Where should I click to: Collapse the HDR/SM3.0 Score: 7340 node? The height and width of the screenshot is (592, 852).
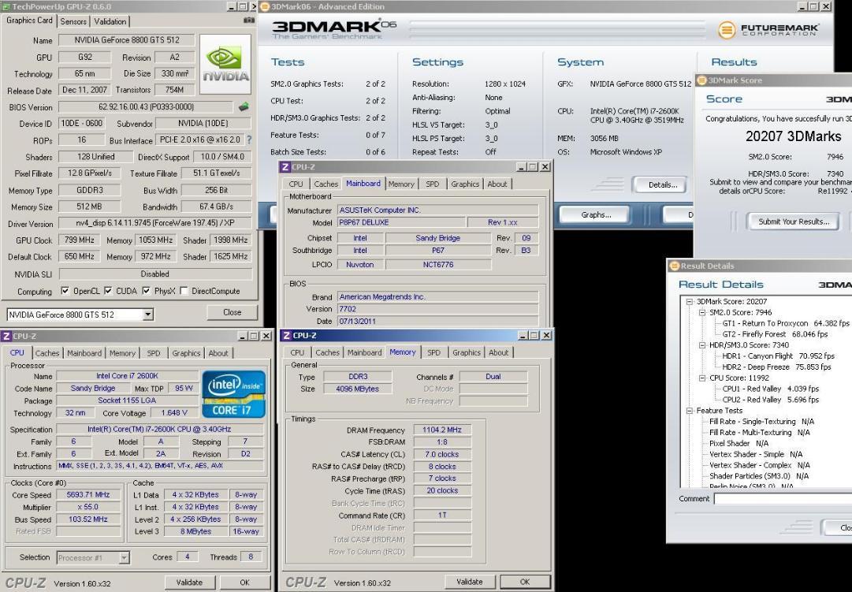[x=702, y=345]
